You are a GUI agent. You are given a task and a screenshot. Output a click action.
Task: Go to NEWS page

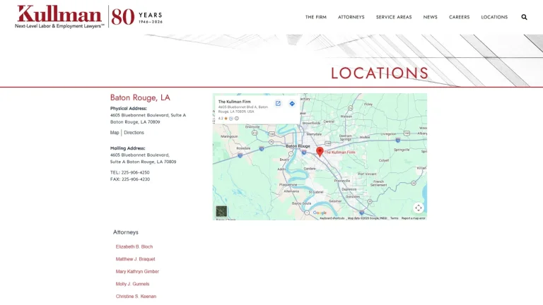[x=430, y=17]
